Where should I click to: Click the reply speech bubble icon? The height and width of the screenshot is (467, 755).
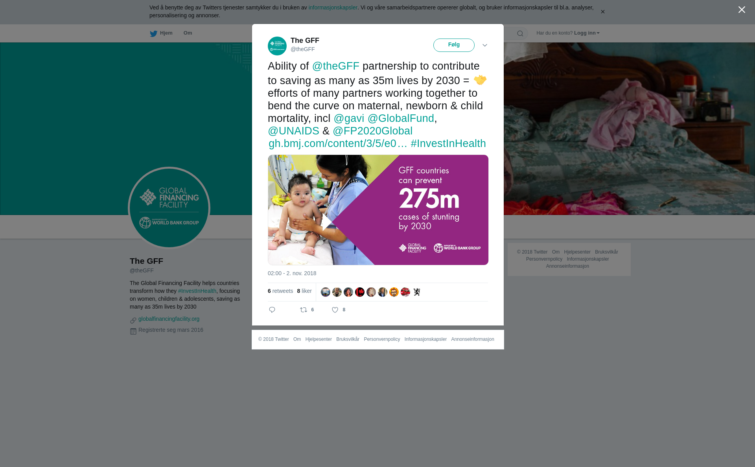(x=272, y=310)
